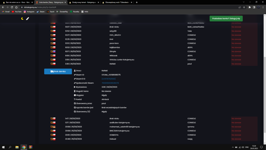This screenshot has height=150, width=266.
Task: Click the 'Brak demka' button
Action: [x=58, y=71]
